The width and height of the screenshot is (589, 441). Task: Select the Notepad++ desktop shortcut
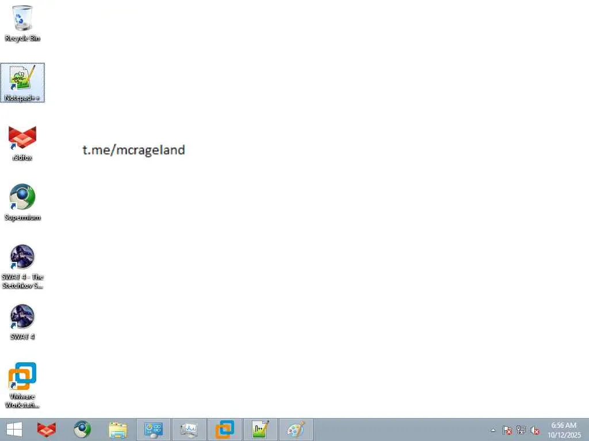(22, 83)
